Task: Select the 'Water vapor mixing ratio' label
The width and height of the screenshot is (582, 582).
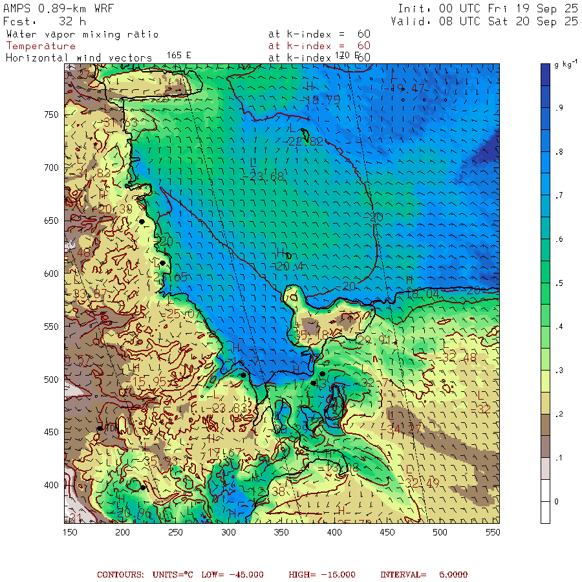Action: point(82,34)
